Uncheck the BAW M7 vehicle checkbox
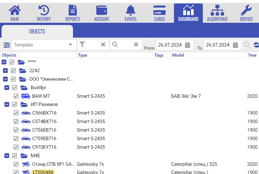This screenshot has width=259, height=174. pyautogui.click(x=16, y=96)
